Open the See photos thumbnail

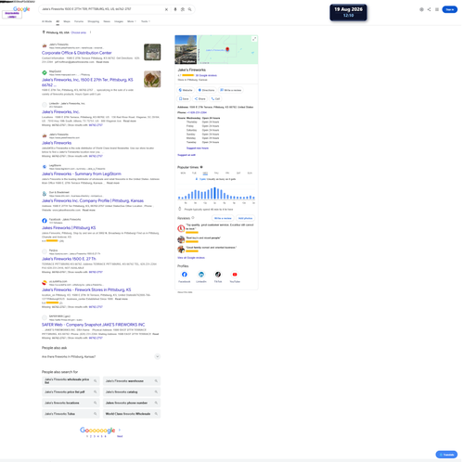click(x=186, y=49)
